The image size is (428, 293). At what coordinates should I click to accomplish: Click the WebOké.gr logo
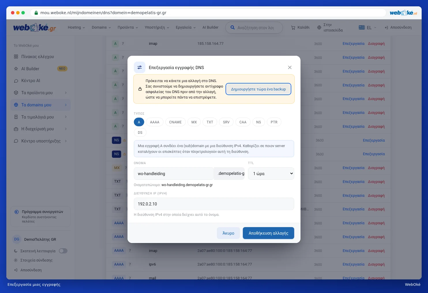[35, 28]
